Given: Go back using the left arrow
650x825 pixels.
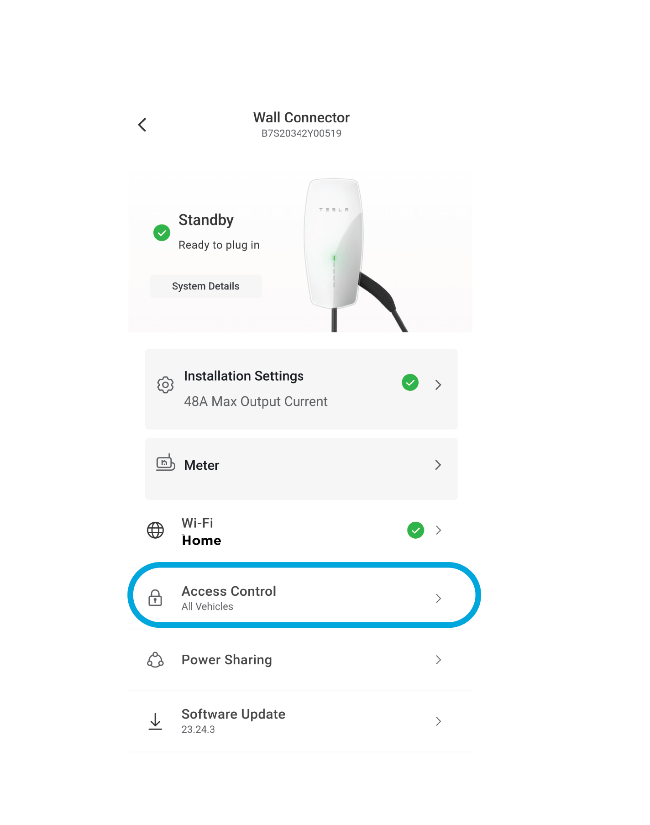Looking at the screenshot, I should pos(142,125).
